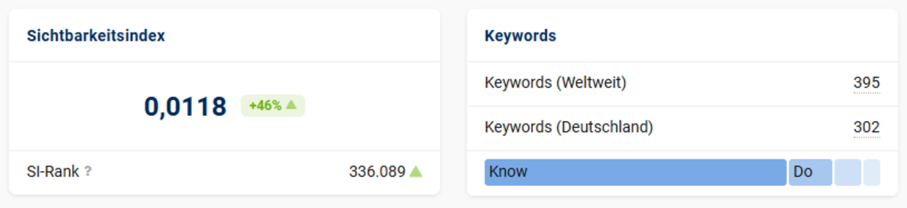This screenshot has width=907, height=208.
Task: Click the visibility index value 0,0118
Action: point(185,107)
